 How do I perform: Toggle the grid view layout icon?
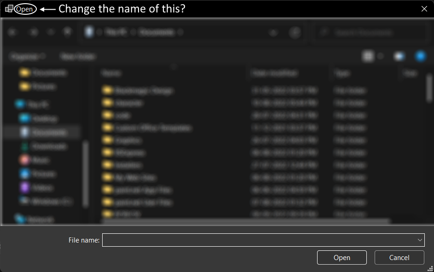click(368, 56)
